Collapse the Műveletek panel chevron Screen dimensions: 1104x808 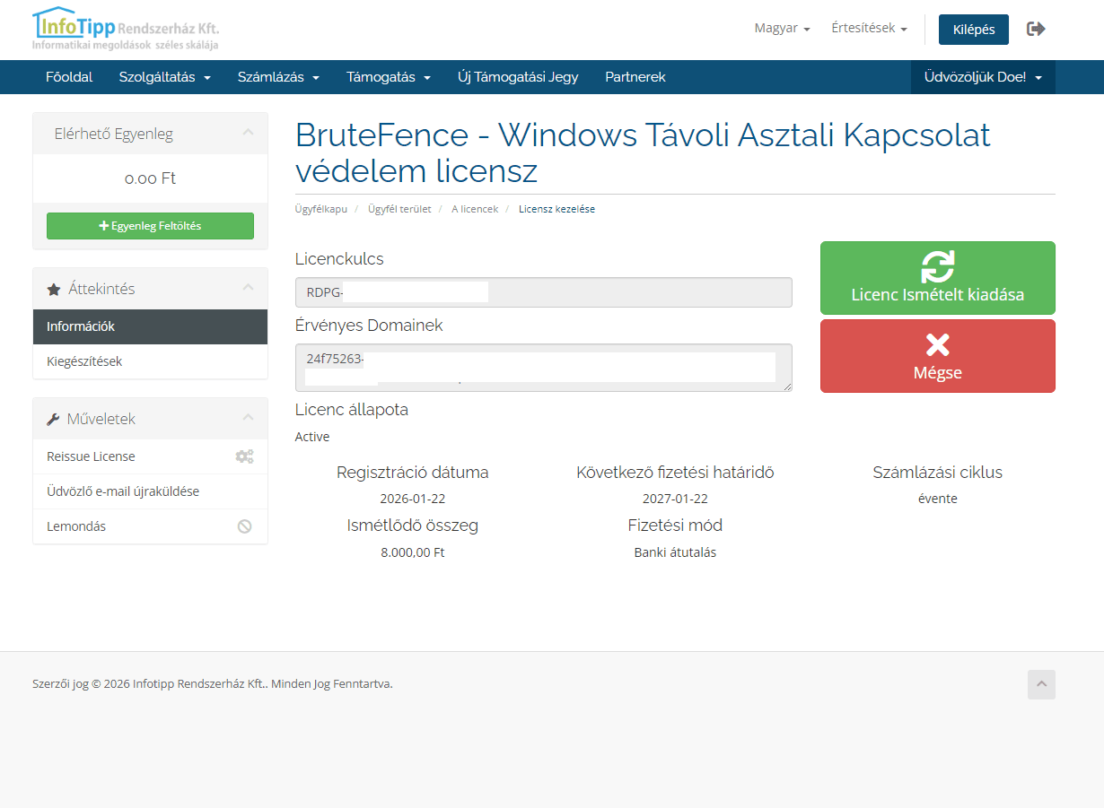pos(249,418)
